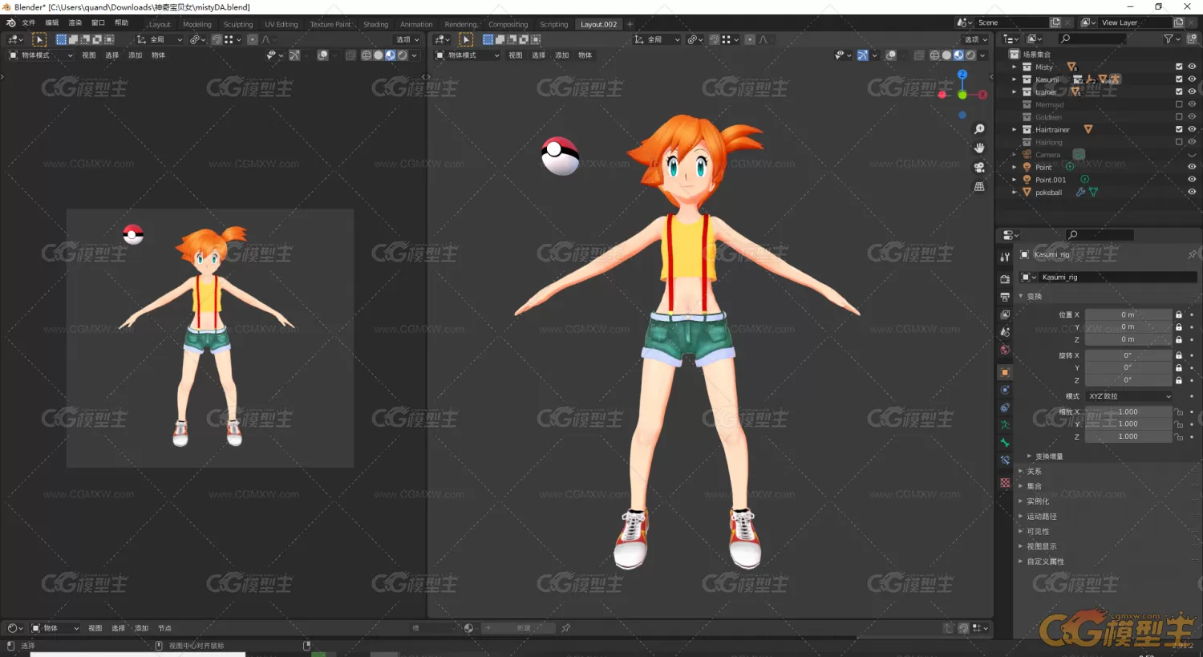
Task: Click 添加 menu in right viewport header
Action: [562, 55]
